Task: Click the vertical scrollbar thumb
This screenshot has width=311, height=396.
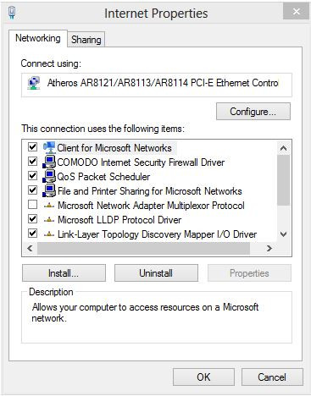Action: pos(283,180)
